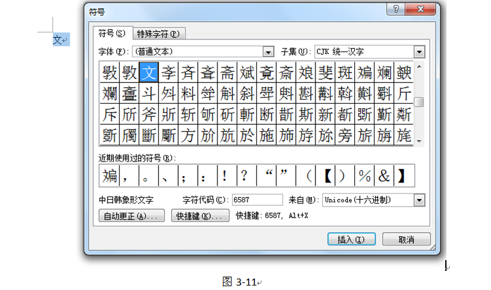This screenshot has width=491, height=290.
Task: Select the 新 character in the grid
Action: (326, 114)
